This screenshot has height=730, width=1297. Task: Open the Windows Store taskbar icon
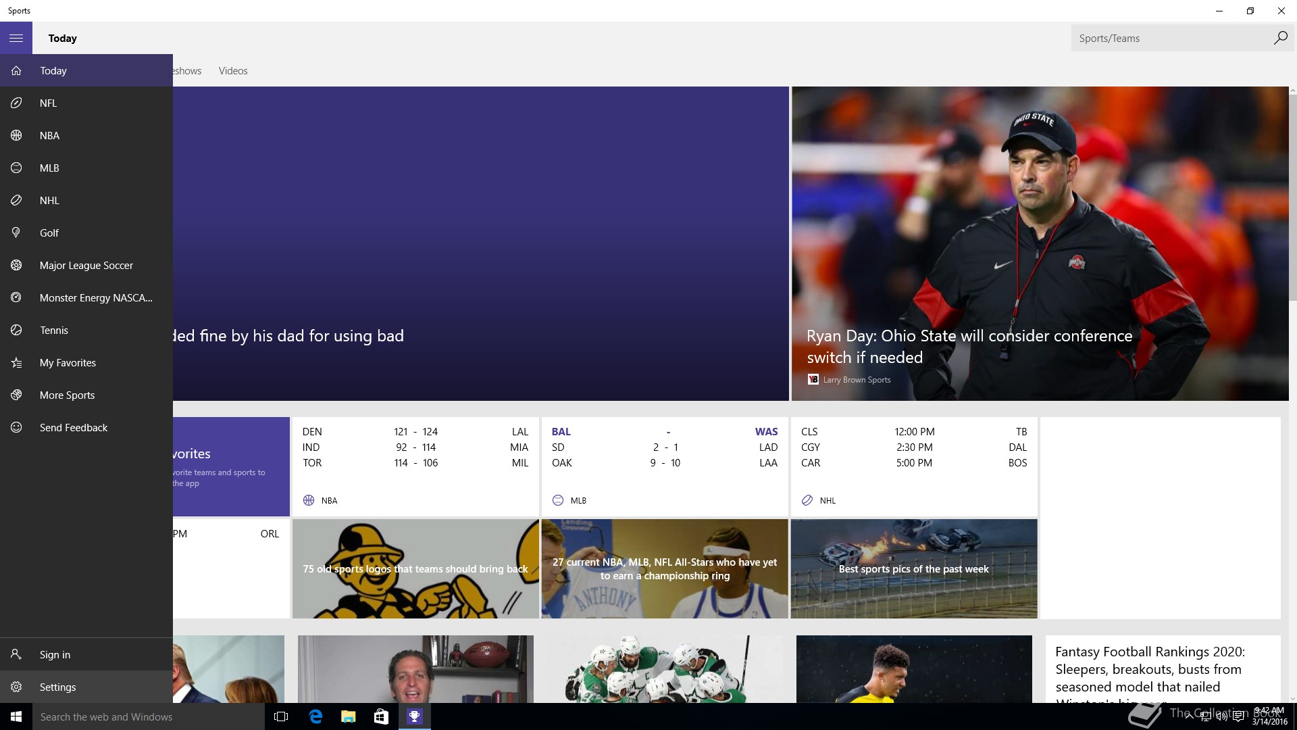(x=381, y=716)
